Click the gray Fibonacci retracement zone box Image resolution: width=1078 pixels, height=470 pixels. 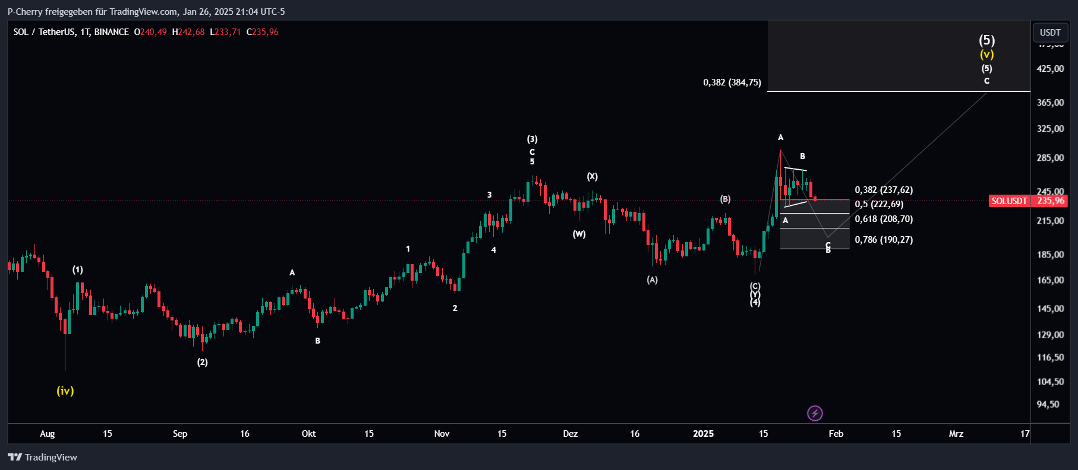coord(815,224)
